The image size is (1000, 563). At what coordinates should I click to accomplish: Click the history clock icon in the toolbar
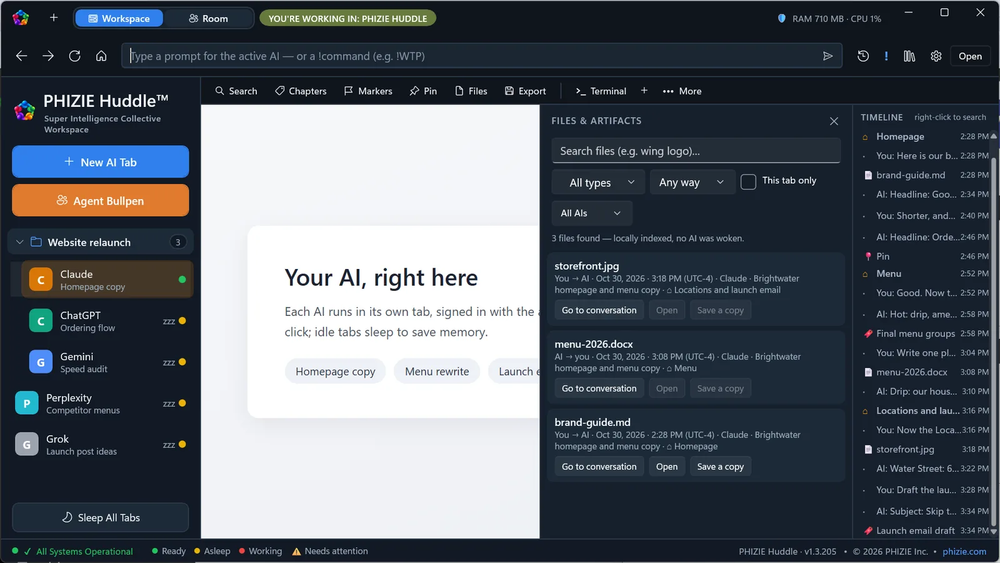click(863, 56)
